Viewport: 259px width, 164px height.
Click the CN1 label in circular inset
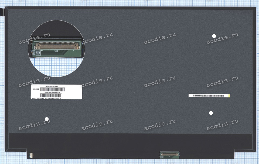(x=56, y=51)
